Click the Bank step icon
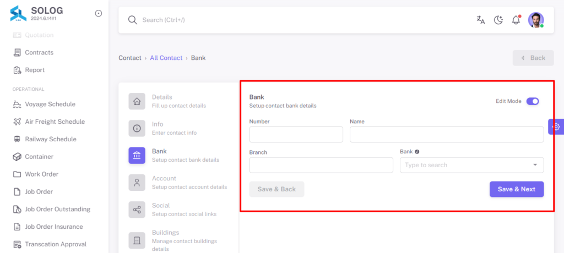The width and height of the screenshot is (564, 253). (137, 156)
